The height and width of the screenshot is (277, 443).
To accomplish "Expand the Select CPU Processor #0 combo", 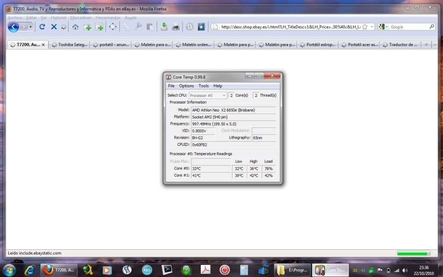I will point(208,96).
